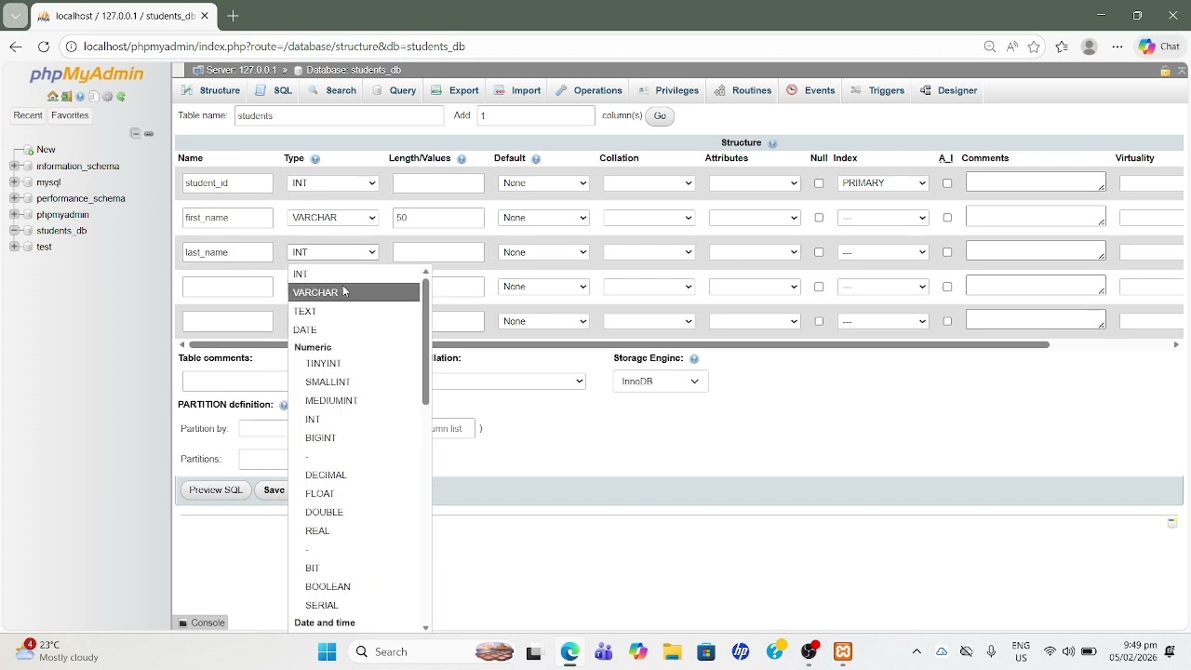Click the help icon next to Type
This screenshot has height=670, width=1191.
click(314, 159)
